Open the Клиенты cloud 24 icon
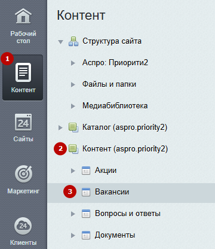The width and height of the screenshot is (215, 249). (23, 226)
